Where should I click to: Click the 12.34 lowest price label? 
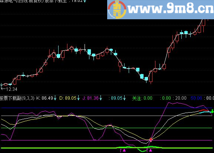pyautogui.click(x=11, y=89)
